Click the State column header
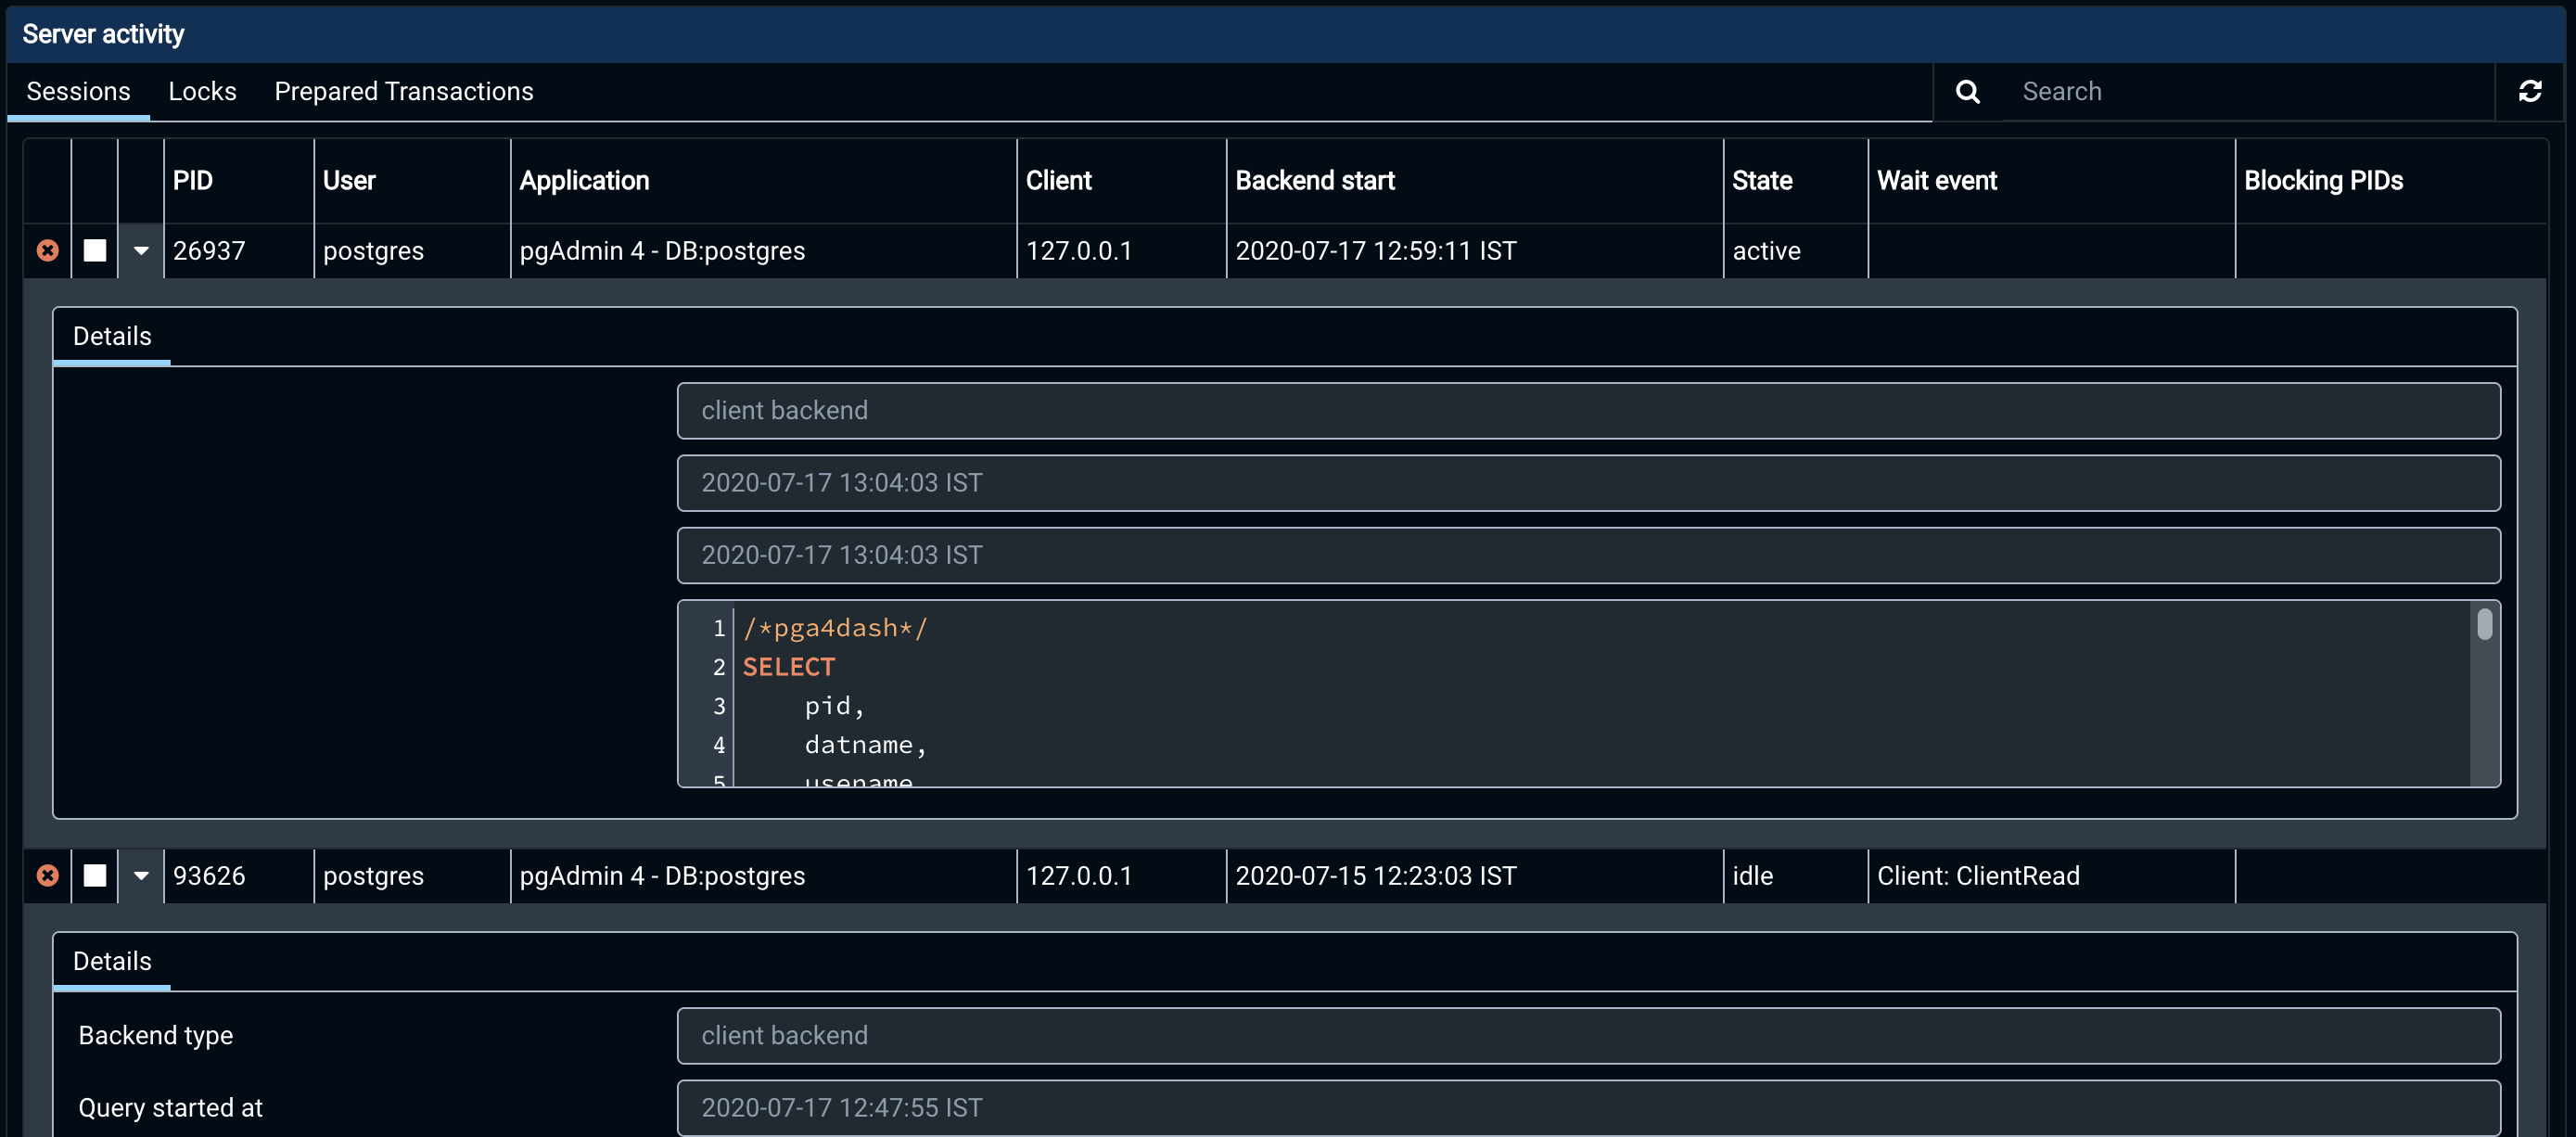Viewport: 2576px width, 1137px height. (x=1761, y=181)
